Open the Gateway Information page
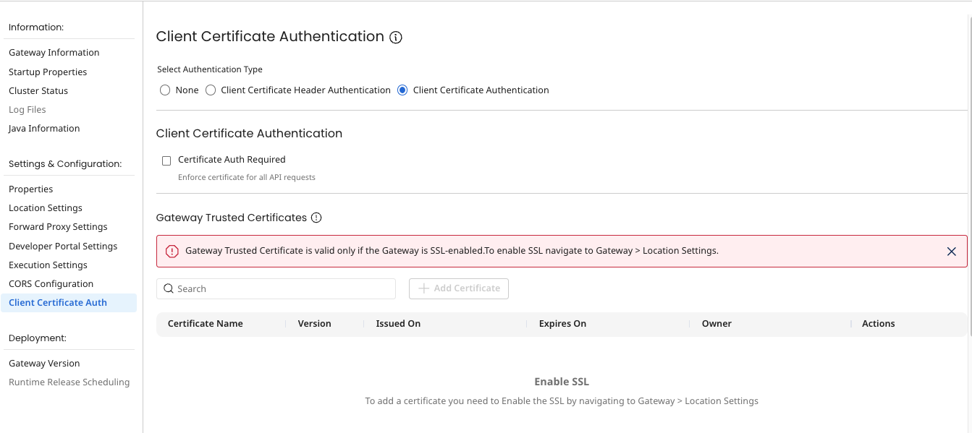972x433 pixels. (x=54, y=52)
